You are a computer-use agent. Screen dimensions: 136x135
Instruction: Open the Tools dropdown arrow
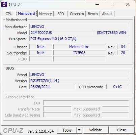click(79, 130)
